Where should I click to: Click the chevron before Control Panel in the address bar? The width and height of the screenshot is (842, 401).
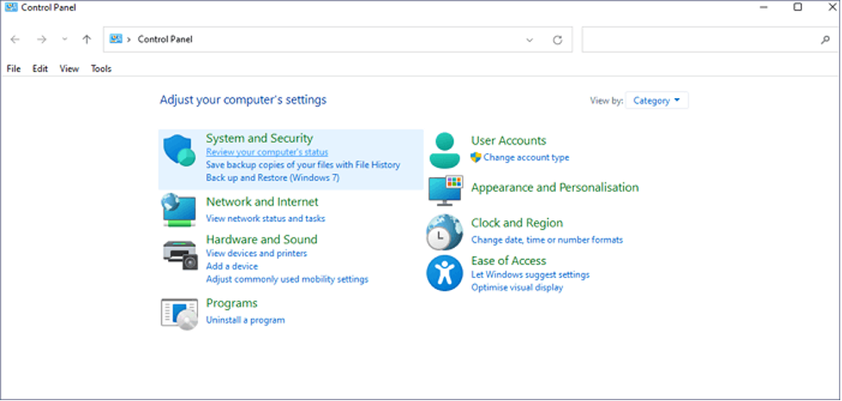129,39
